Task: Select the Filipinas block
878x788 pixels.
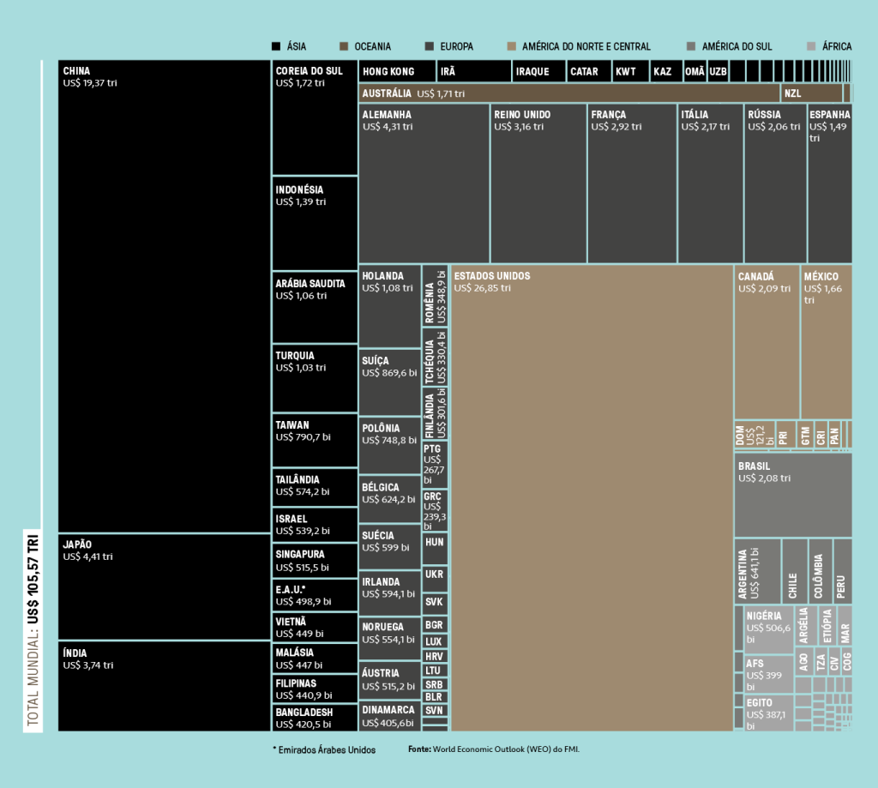Action: tap(315, 689)
